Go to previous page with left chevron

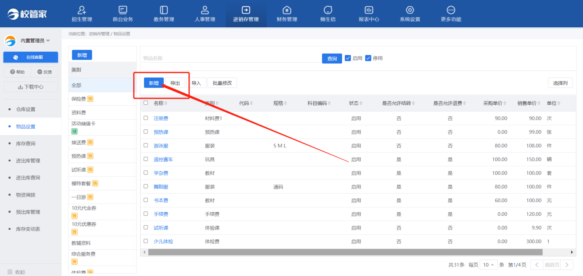537,265
